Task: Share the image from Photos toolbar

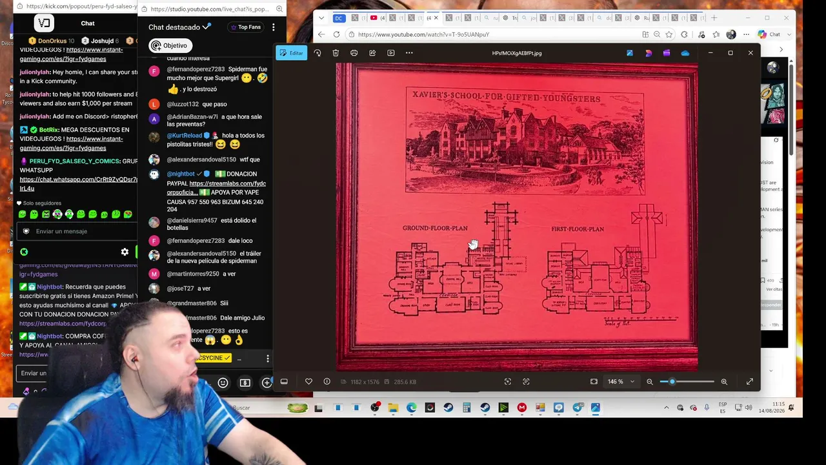Action: (372, 53)
